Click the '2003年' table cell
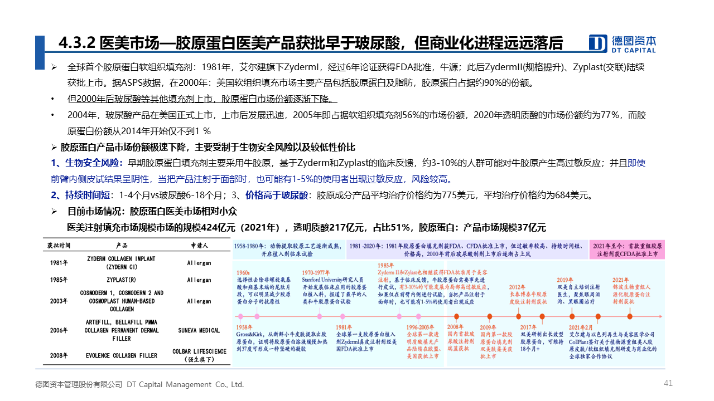 click(59, 301)
